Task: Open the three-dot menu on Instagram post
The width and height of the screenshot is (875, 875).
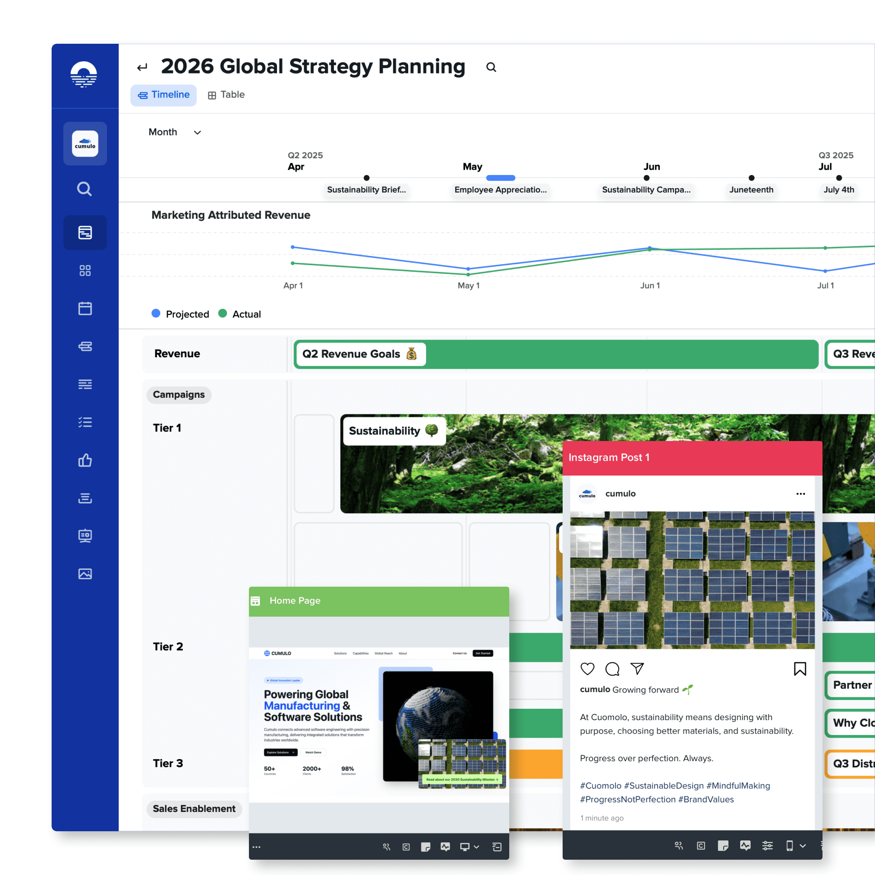Action: coord(800,493)
